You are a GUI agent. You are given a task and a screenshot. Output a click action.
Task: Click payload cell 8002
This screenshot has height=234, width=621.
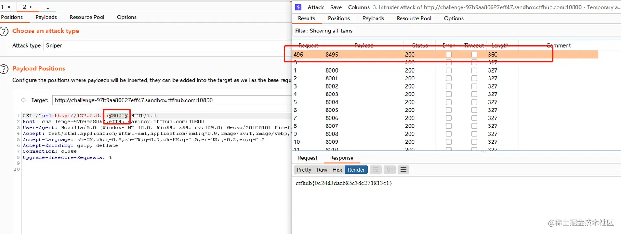[332, 86]
